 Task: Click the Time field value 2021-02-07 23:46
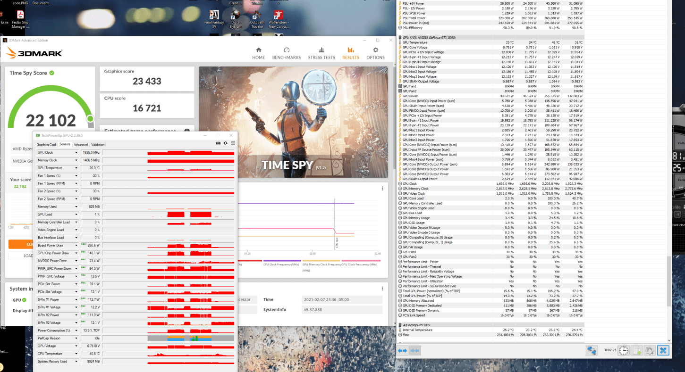coord(342,300)
